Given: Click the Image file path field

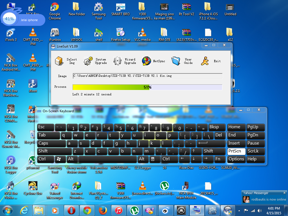Looking at the screenshot, I should 147,76.
